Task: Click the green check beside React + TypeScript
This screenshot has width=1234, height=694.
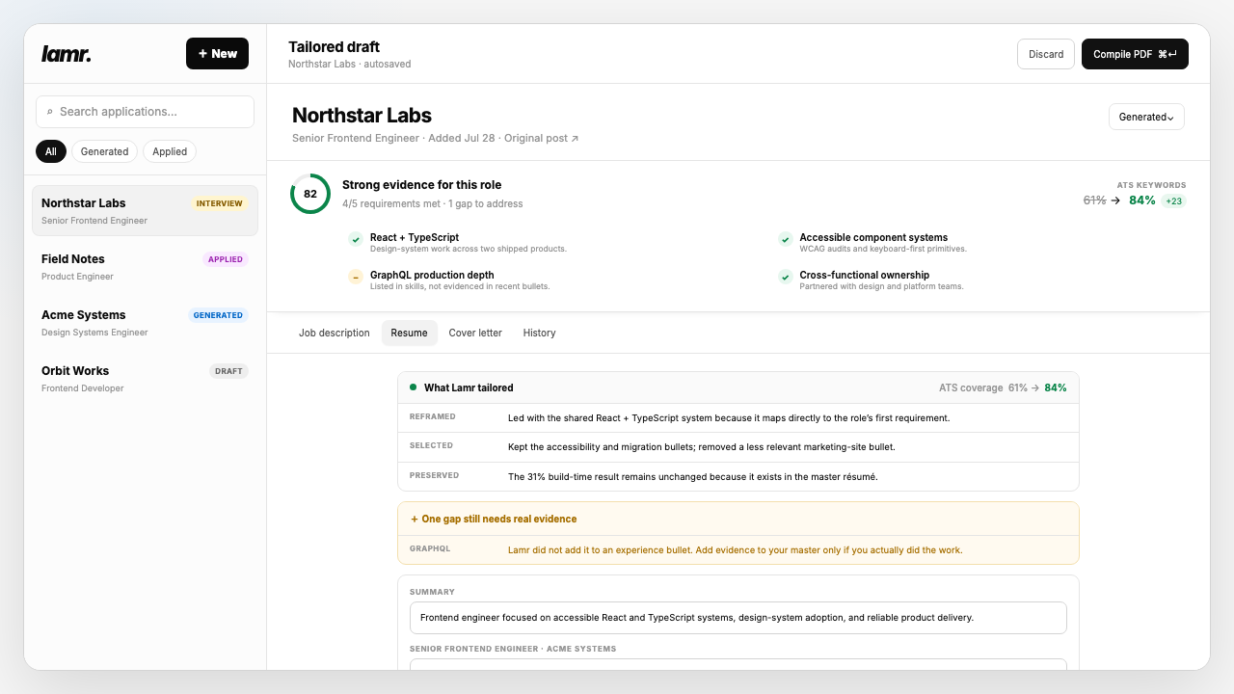Action: pyautogui.click(x=355, y=239)
